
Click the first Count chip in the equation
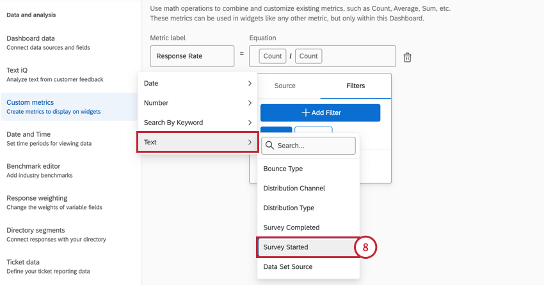click(x=272, y=56)
